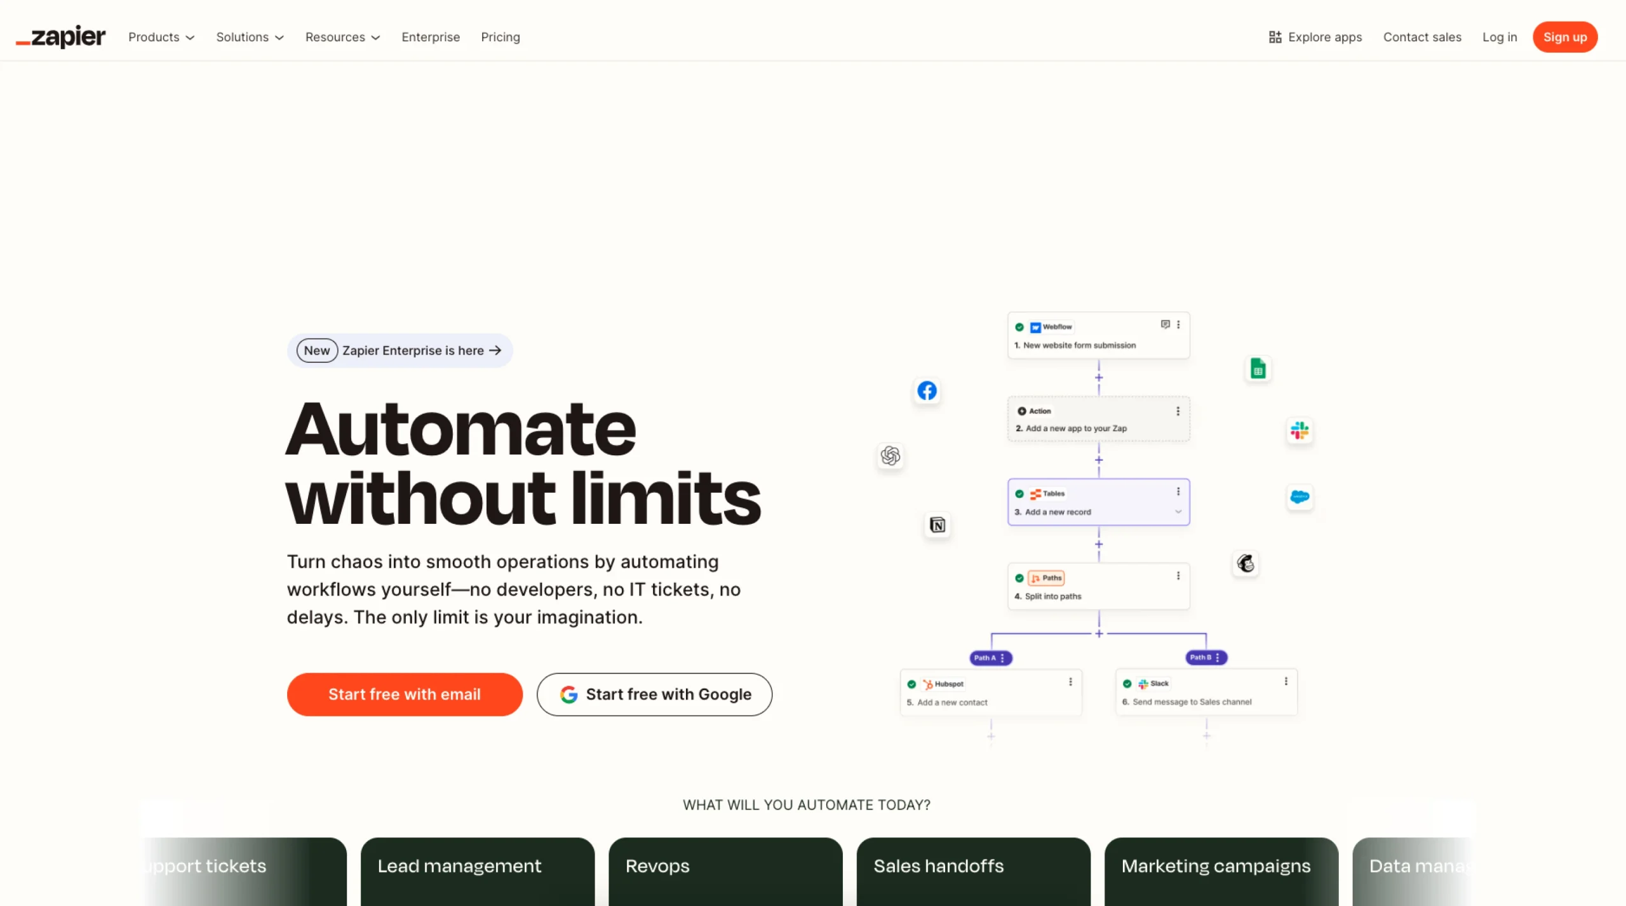Open the Hubspot step three-dot menu
This screenshot has width=1626, height=906.
(1070, 681)
